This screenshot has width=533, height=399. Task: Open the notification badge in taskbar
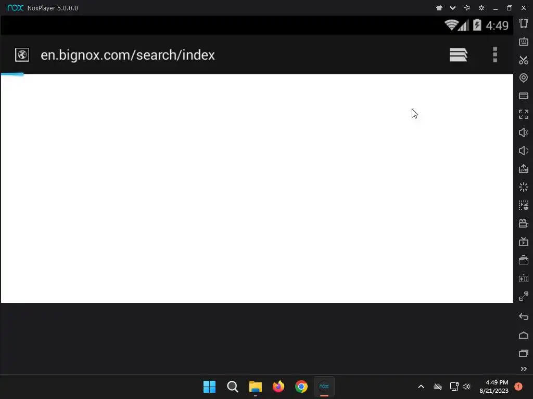click(518, 387)
